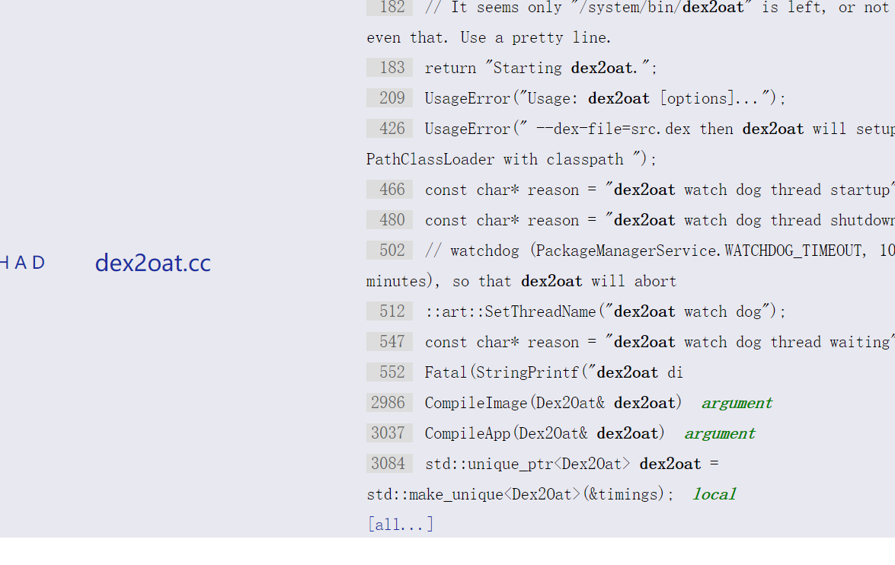Jump to line 480 watch dog thread shutdown
Image resolution: width=895 pixels, height=565 pixels.
pos(390,220)
